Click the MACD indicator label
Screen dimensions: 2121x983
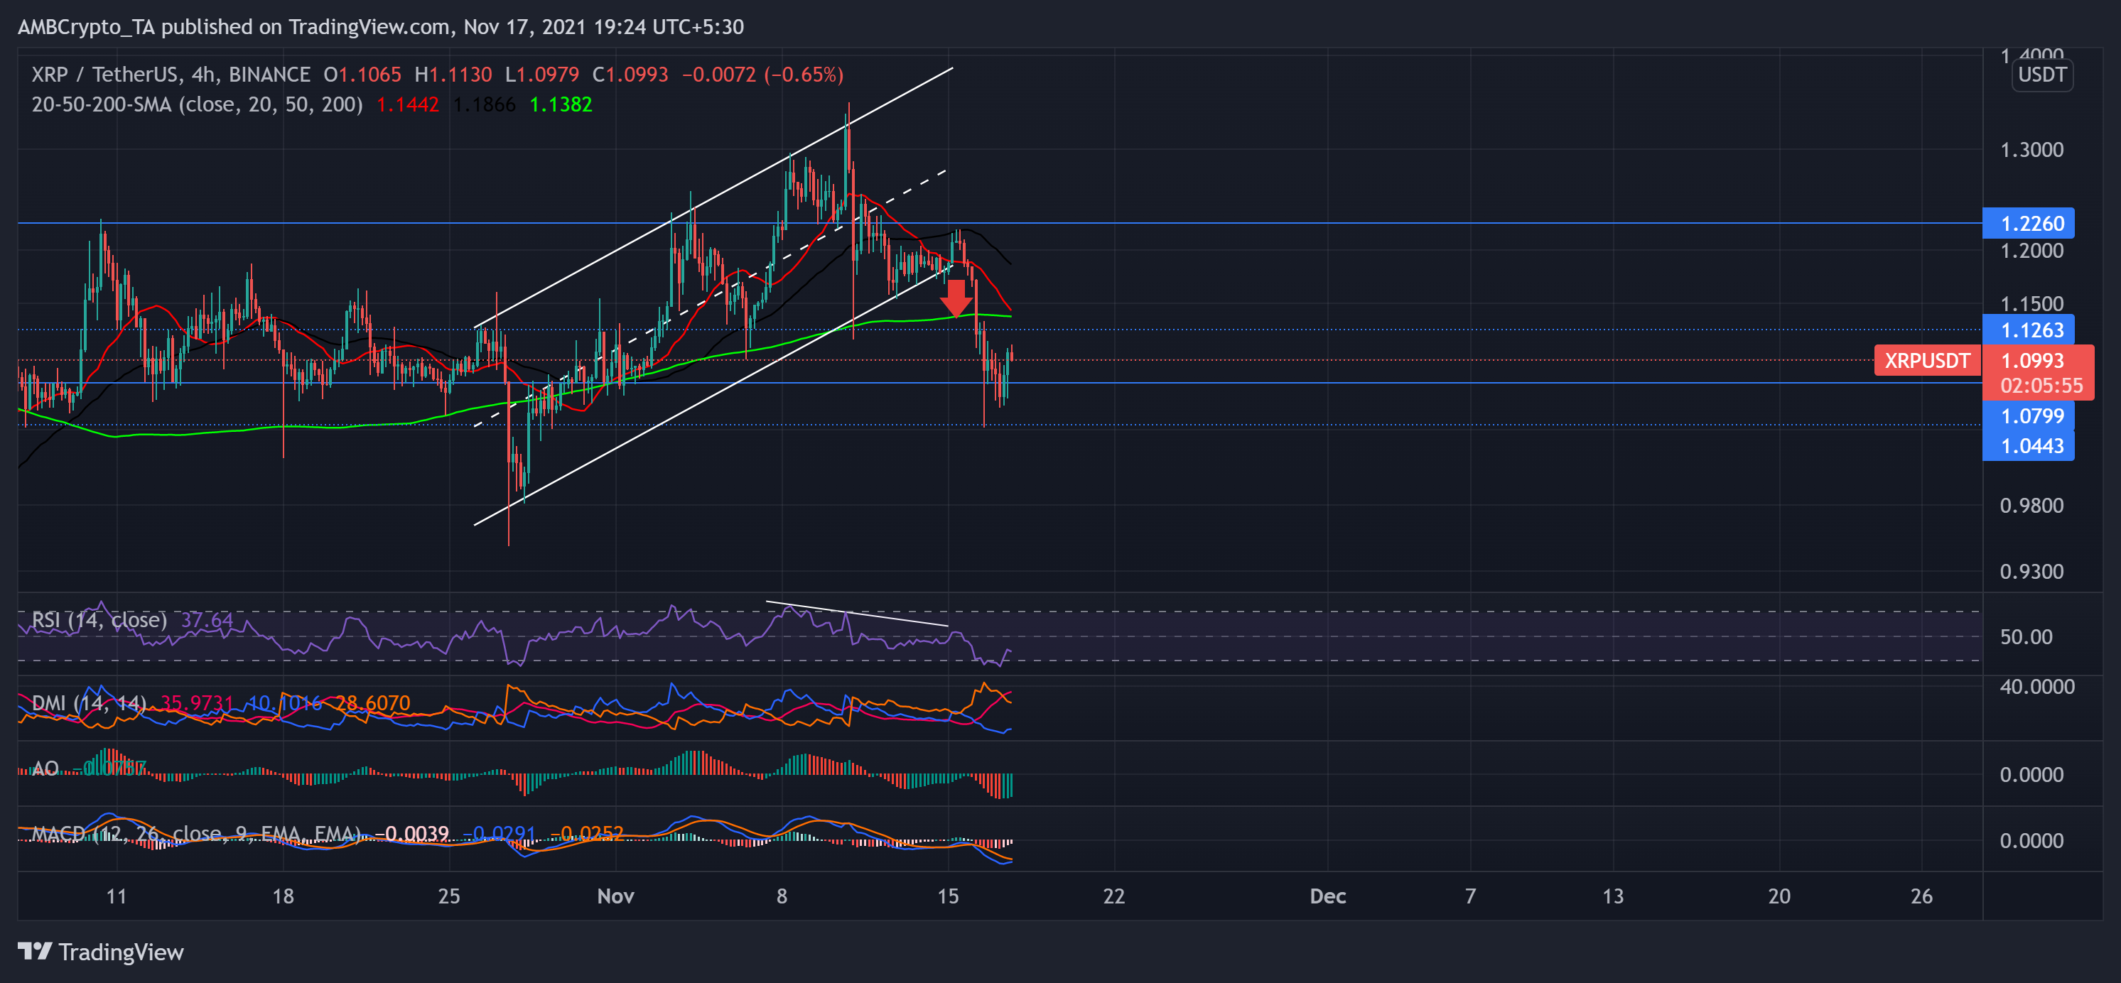(x=196, y=833)
